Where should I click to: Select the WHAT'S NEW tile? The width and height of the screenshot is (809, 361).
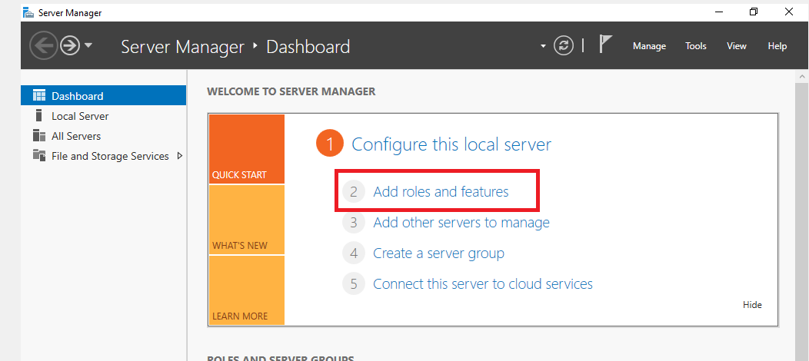tap(246, 220)
